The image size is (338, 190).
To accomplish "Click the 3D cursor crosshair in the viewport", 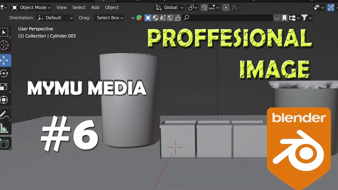I will [x=175, y=147].
